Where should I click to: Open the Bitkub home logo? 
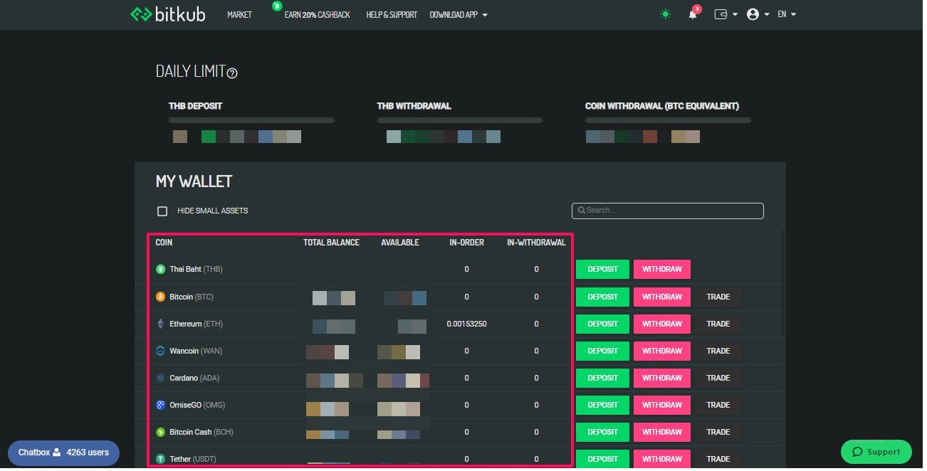click(x=167, y=14)
